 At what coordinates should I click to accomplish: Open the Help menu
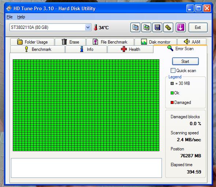(21, 17)
